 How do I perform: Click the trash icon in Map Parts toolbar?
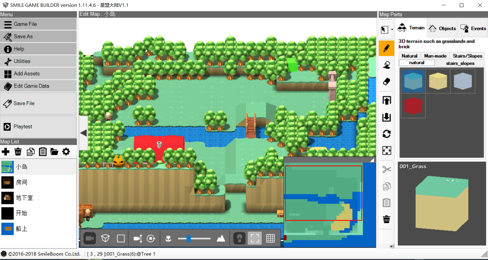(386, 219)
